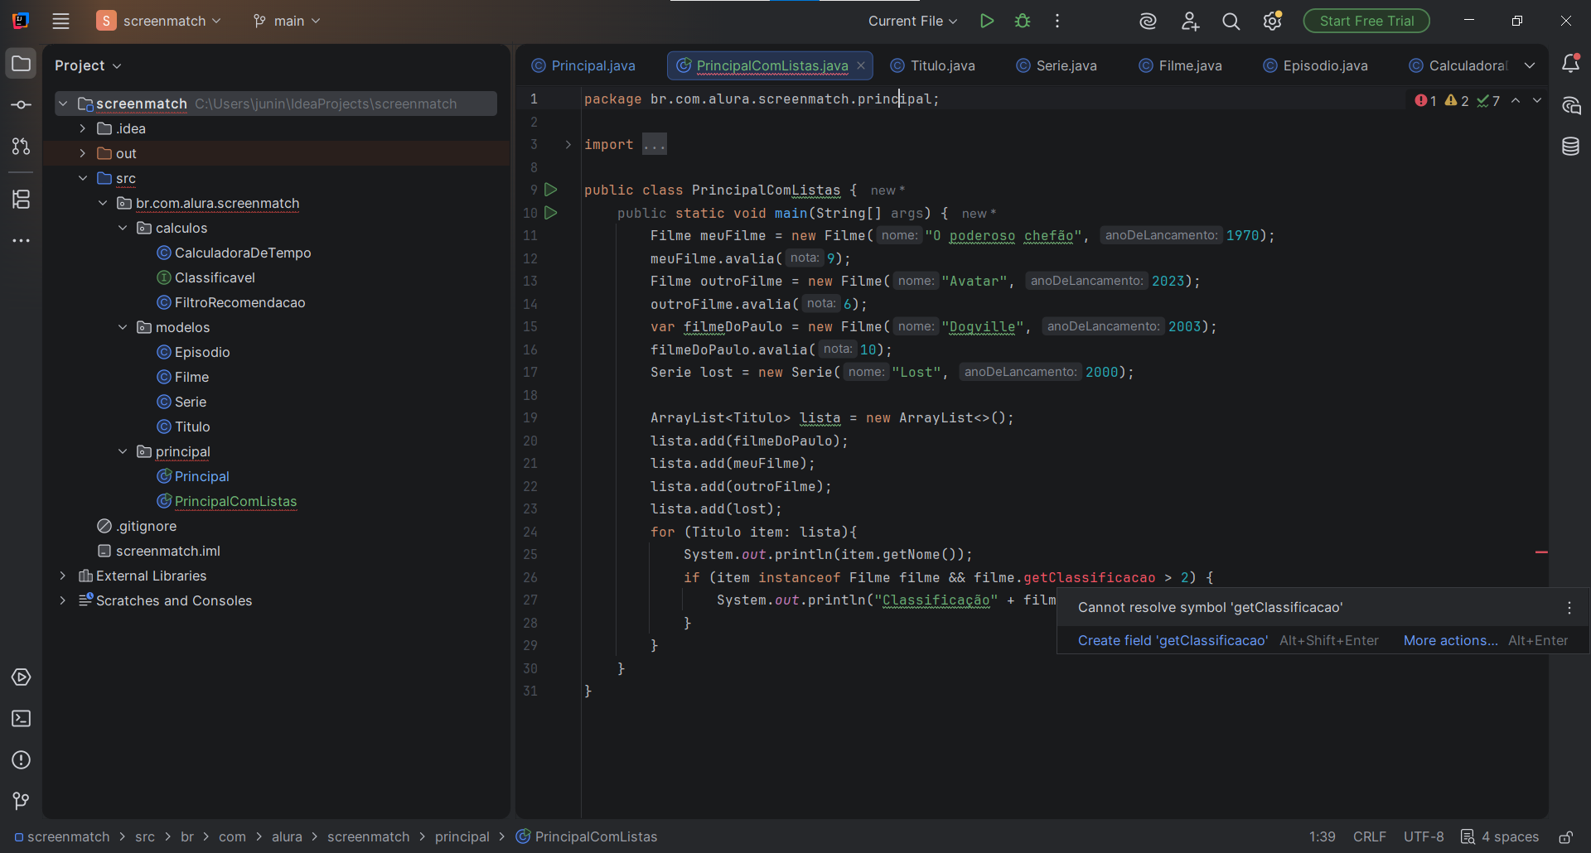Start debugging with the bug icon
Image resolution: width=1591 pixels, height=853 pixels.
[1023, 21]
